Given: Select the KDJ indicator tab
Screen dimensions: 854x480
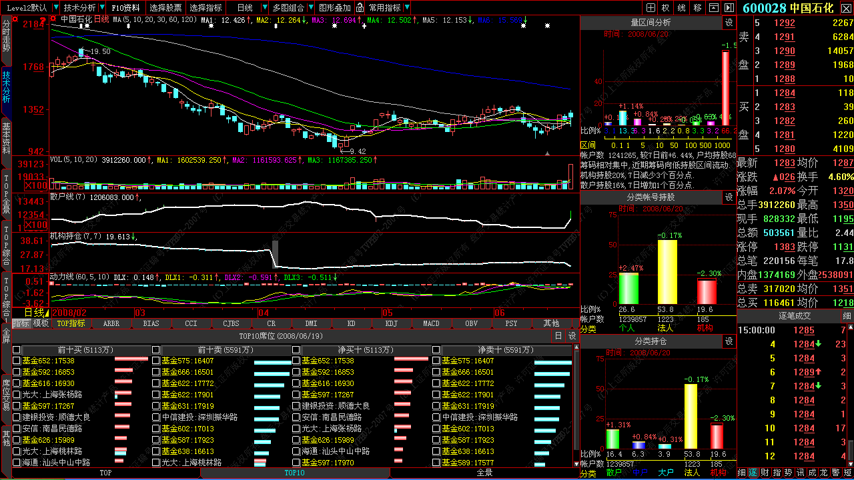Looking at the screenshot, I should click(392, 323).
